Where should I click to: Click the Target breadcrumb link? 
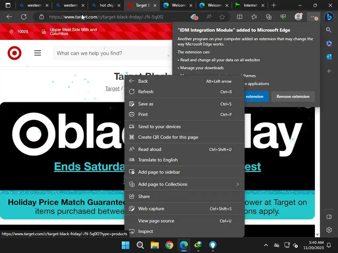coord(112,88)
